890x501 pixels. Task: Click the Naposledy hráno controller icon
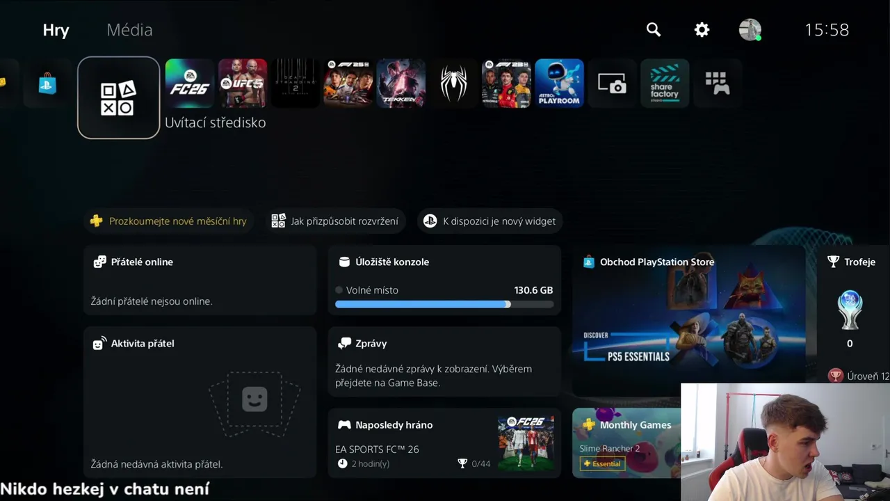coord(343,424)
